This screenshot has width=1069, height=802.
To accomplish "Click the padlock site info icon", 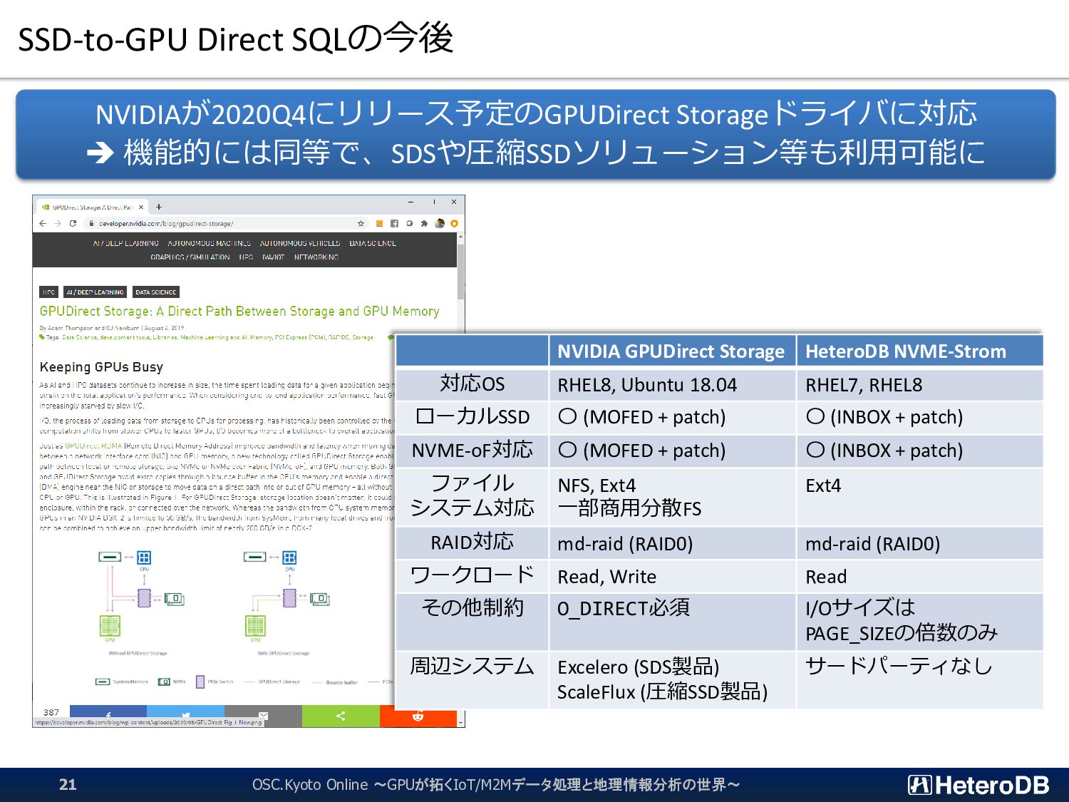I will point(92,223).
